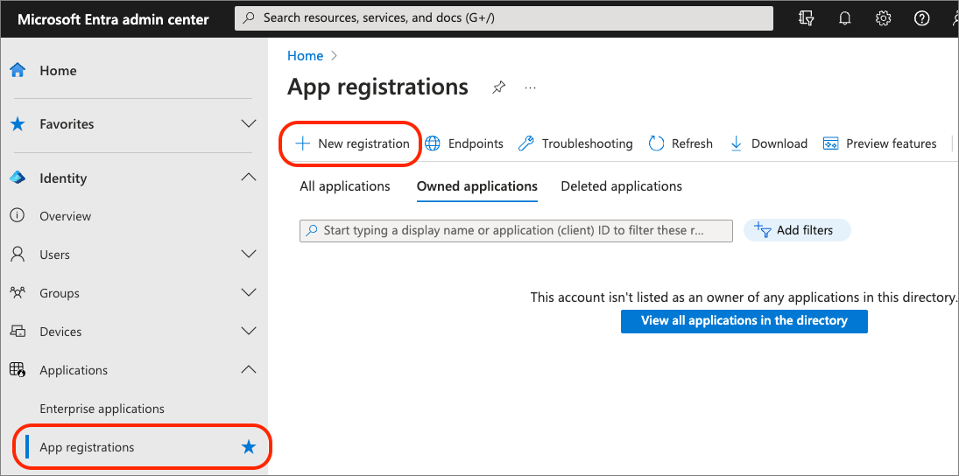Click the Overview info icon

coord(18,216)
